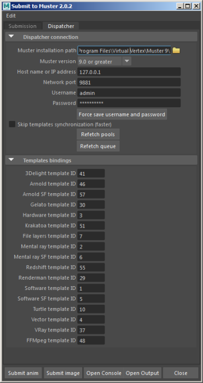Click the Refetch queue button
Screen dimensions: 203x383
tap(98, 146)
